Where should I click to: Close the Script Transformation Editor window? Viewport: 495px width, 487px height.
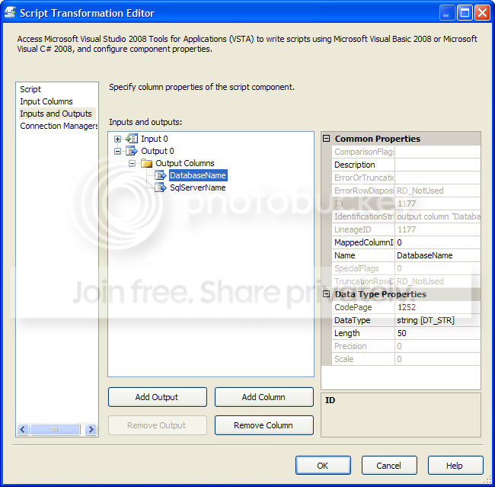point(482,13)
